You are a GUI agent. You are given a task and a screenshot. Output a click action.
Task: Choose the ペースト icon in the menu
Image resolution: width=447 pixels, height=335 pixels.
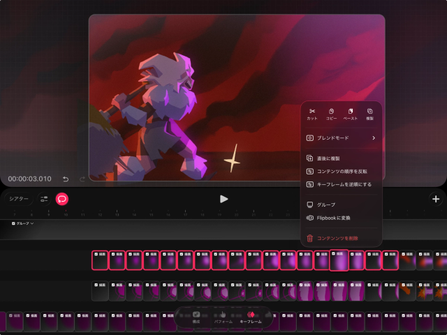[351, 111]
